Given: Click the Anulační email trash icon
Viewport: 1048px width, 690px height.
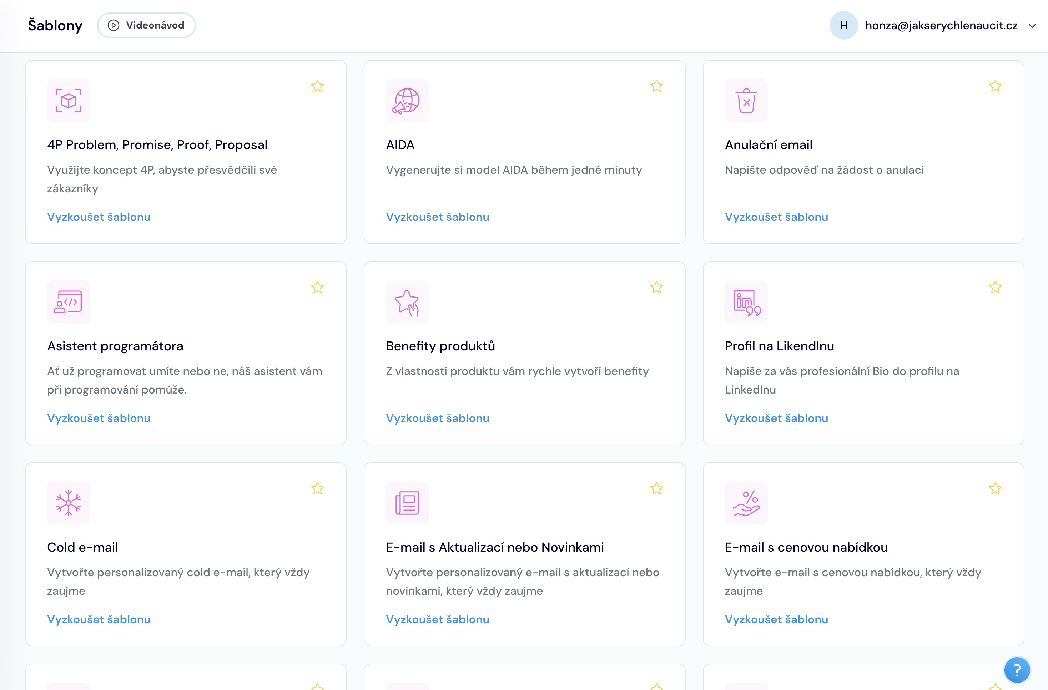Looking at the screenshot, I should coord(746,100).
